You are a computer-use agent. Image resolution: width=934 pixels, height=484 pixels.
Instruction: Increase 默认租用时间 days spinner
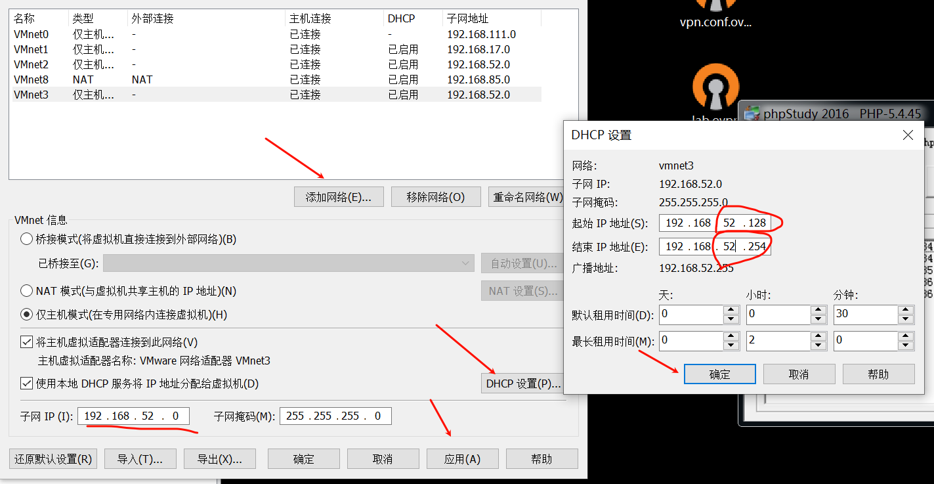coord(731,310)
